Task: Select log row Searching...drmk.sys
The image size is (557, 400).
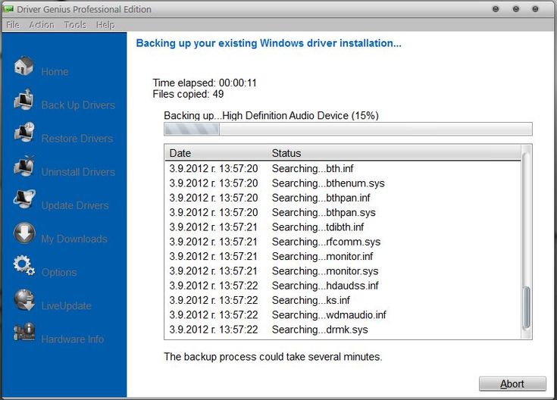Action: [343, 330]
